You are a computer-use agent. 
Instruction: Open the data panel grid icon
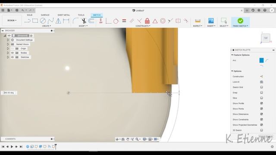coord(3,10)
